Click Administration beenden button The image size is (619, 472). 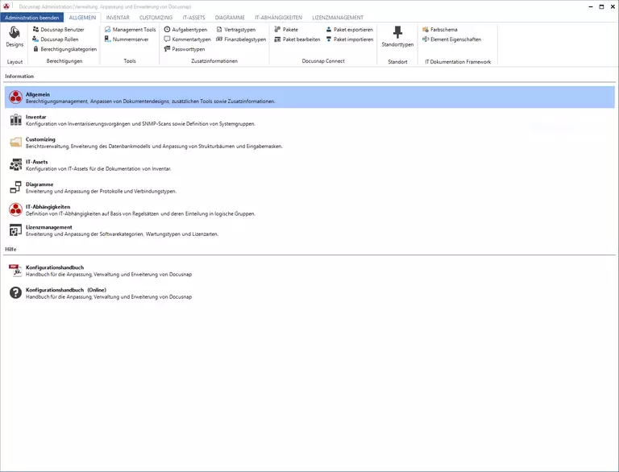tap(32, 17)
